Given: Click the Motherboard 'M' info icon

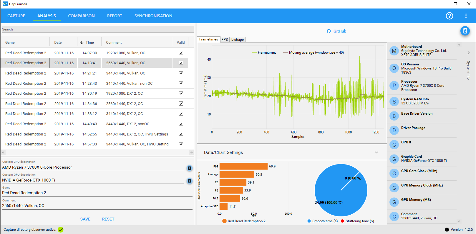Looking at the screenshot, I should pos(394,51).
